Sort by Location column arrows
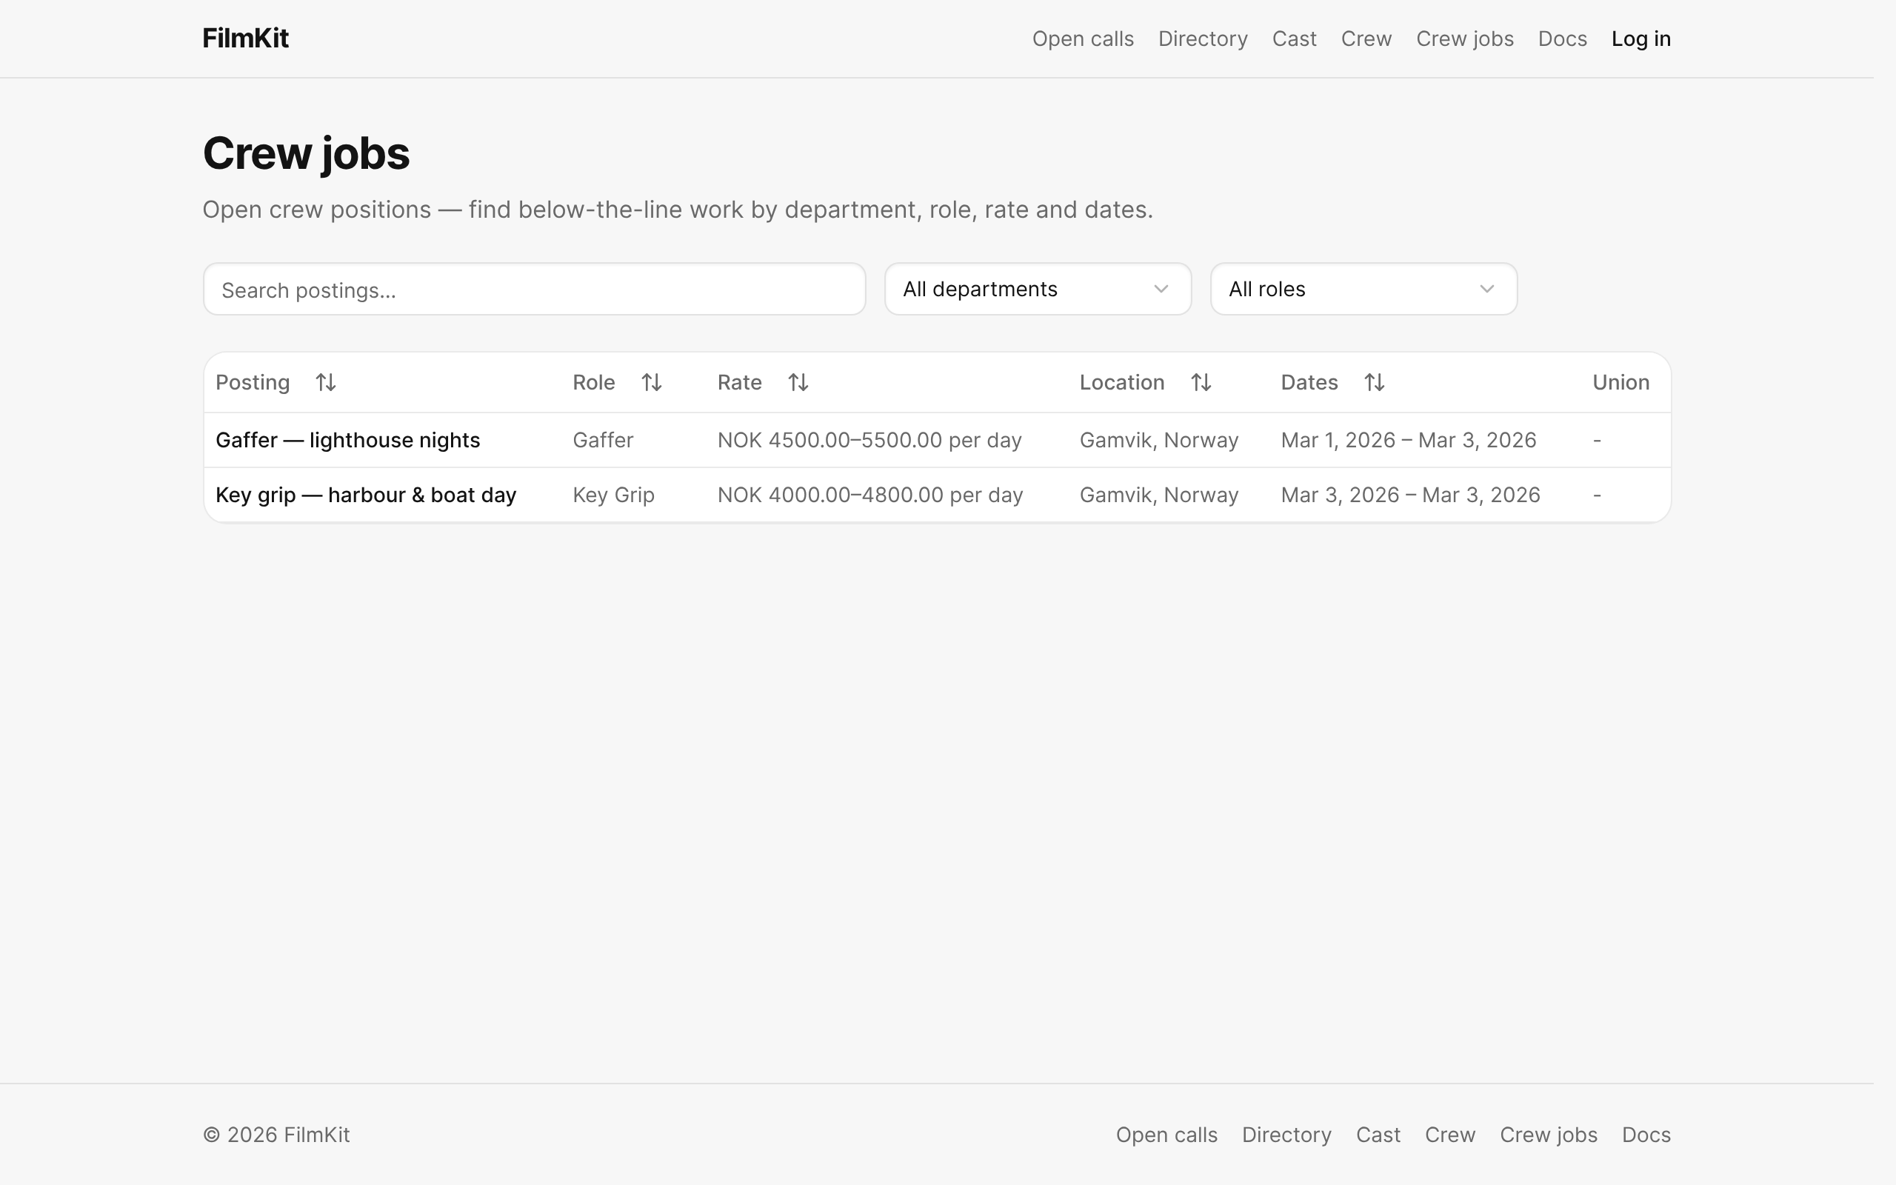Viewport: 1896px width, 1185px height. click(1201, 382)
